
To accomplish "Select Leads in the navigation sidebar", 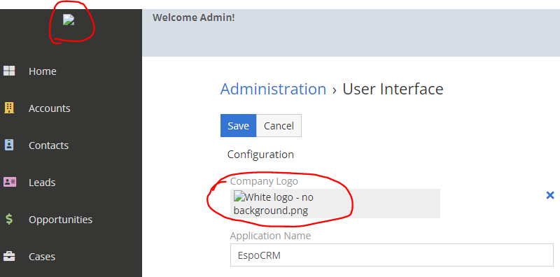I will (42, 183).
